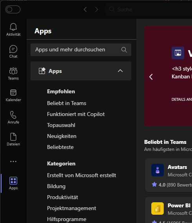The image size is (192, 223).
Task: Select Beliebteste in the list
Action: [x=60, y=147]
